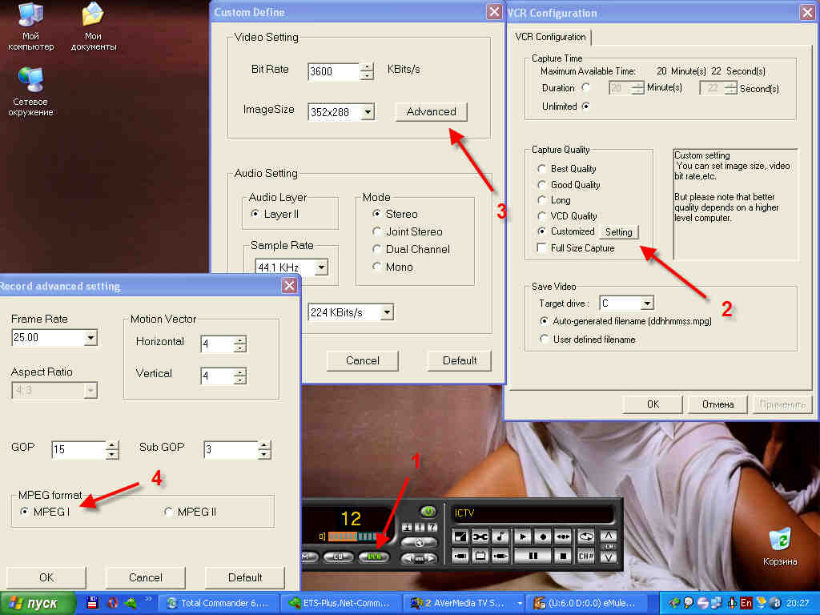Click the music note audio icon
Image resolution: width=820 pixels, height=615 pixels.
tap(500, 537)
